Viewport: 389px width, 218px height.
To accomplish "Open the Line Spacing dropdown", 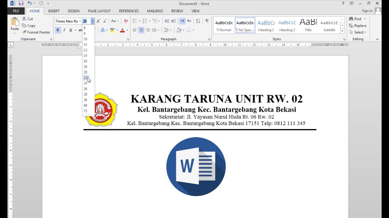I will coord(167,30).
